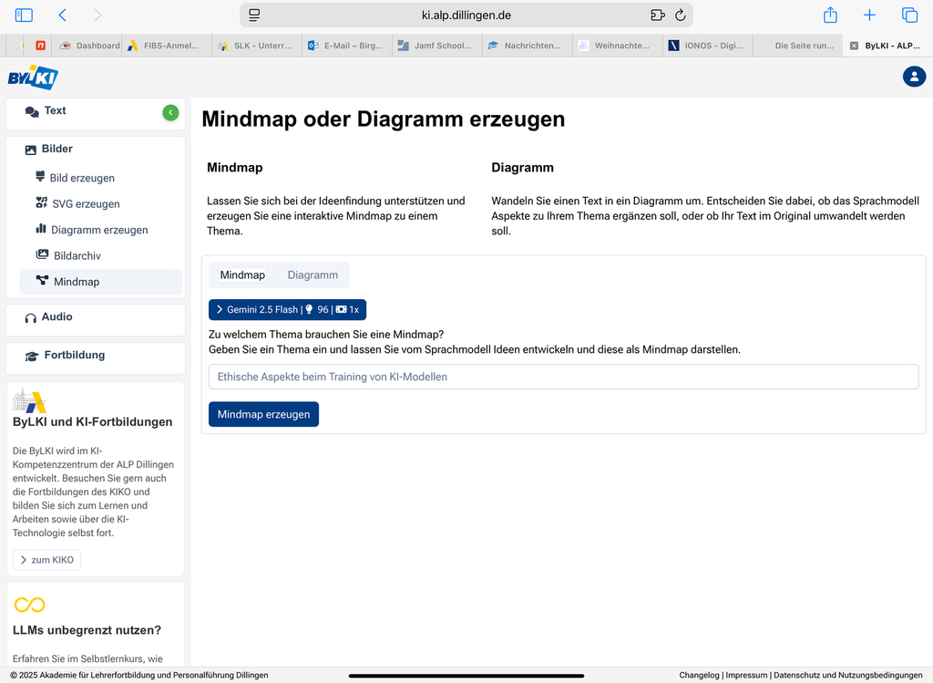Show Safari tab overview icon

(x=909, y=16)
